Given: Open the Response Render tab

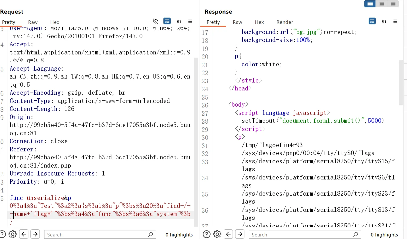Looking at the screenshot, I should [285, 22].
